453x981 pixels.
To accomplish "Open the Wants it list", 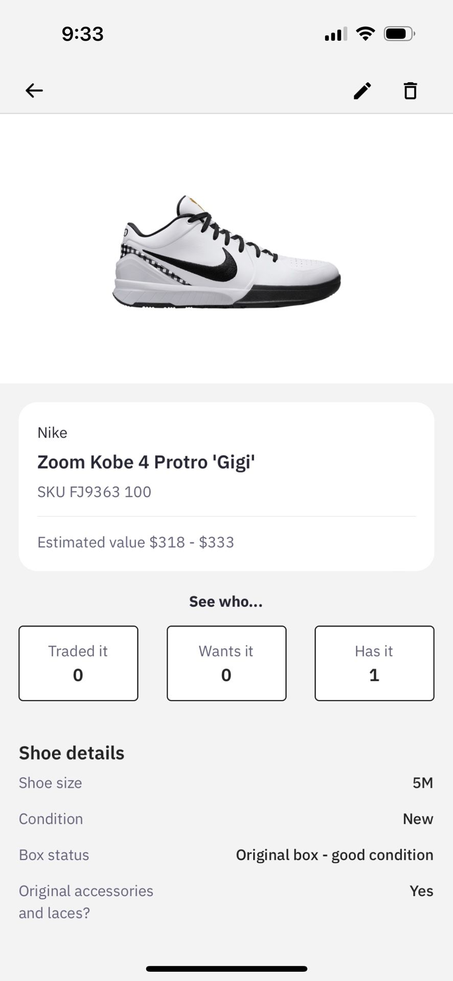I will pyautogui.click(x=227, y=663).
